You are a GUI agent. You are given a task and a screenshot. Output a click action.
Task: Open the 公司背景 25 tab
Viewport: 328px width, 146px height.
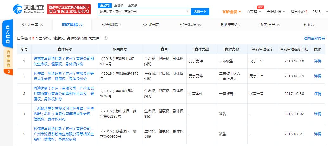pyautogui.click(x=33, y=25)
